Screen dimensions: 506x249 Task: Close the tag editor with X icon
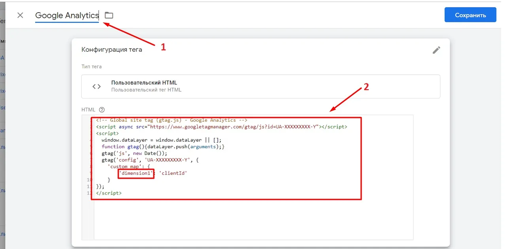(20, 15)
